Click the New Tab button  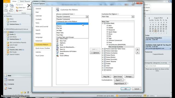point(106,76)
